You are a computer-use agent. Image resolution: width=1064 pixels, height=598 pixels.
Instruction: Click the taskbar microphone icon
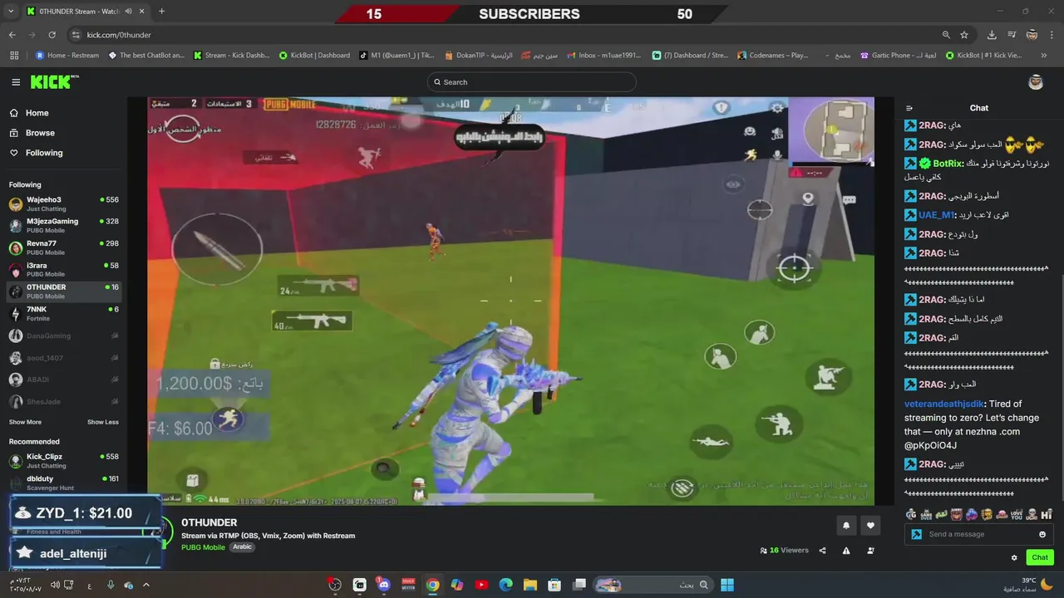111,585
